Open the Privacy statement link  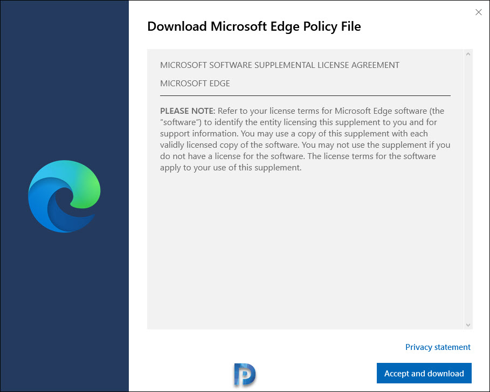coord(438,347)
